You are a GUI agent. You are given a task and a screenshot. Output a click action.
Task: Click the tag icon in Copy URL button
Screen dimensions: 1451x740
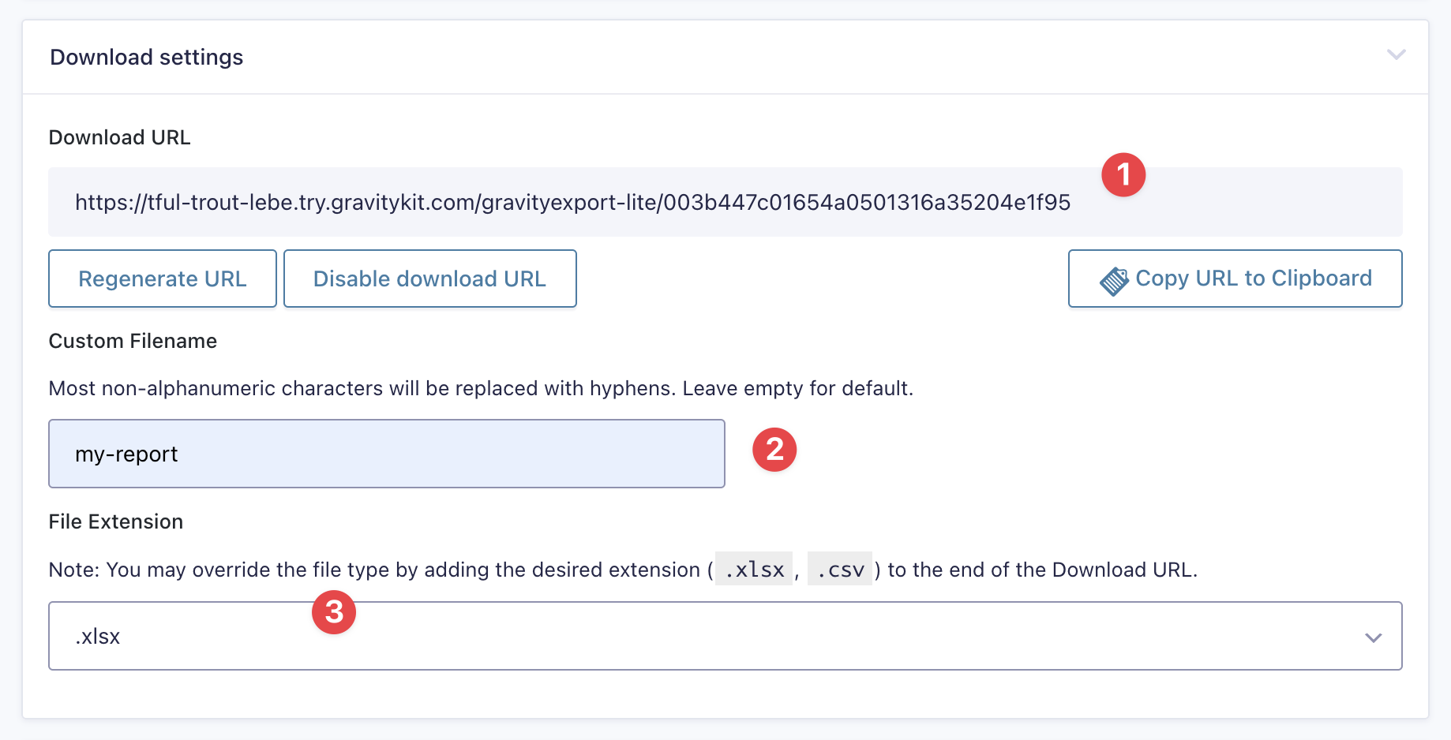coord(1113,278)
